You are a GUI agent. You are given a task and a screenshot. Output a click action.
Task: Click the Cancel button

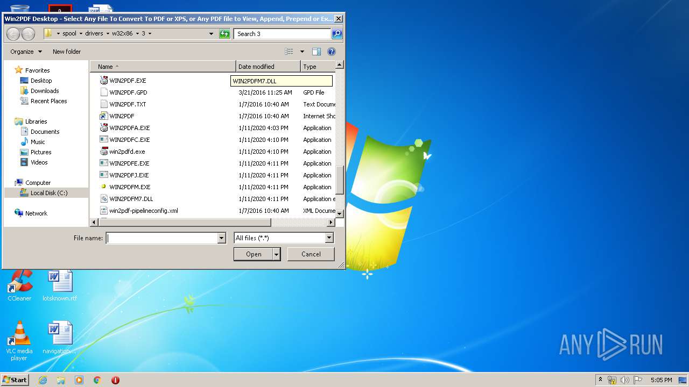click(311, 254)
